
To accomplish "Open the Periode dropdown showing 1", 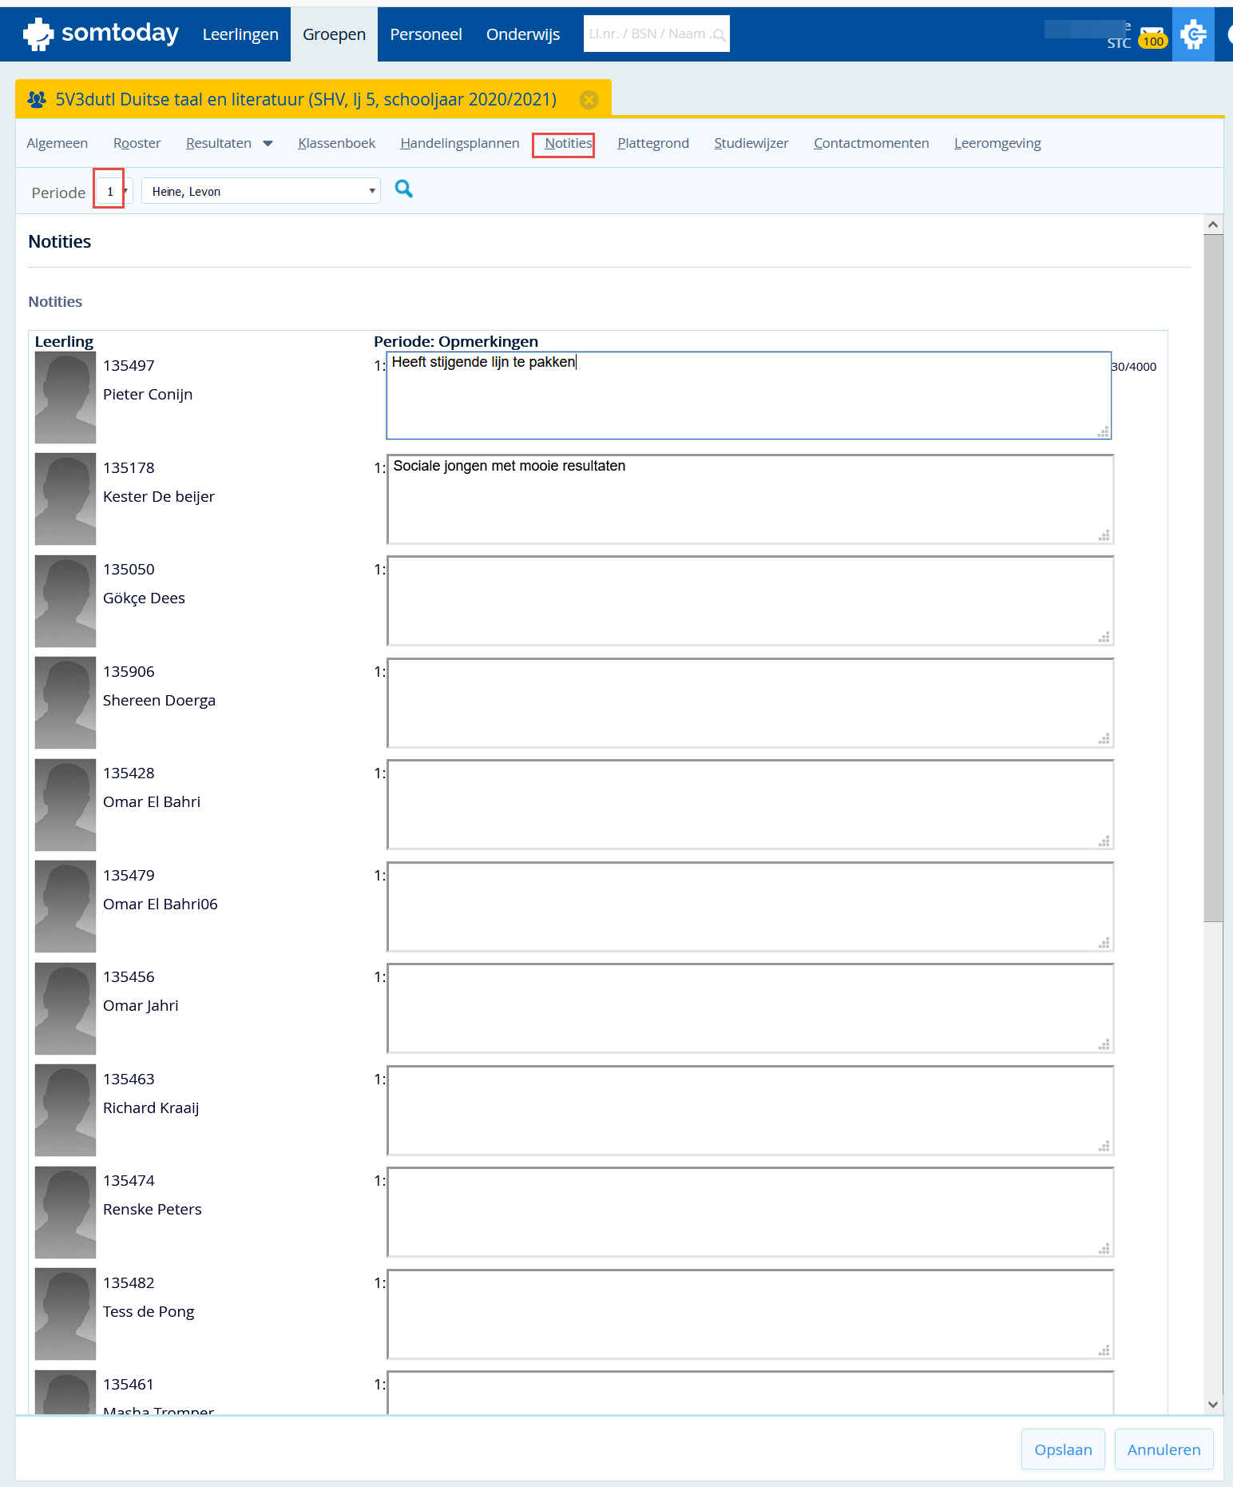I will click(x=113, y=191).
